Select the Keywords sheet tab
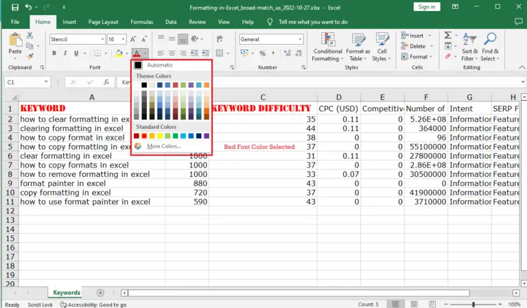Image resolution: width=527 pixels, height=308 pixels. [67, 292]
